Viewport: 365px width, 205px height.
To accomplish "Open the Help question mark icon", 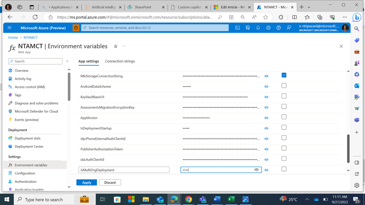I will pyautogui.click(x=278, y=28).
